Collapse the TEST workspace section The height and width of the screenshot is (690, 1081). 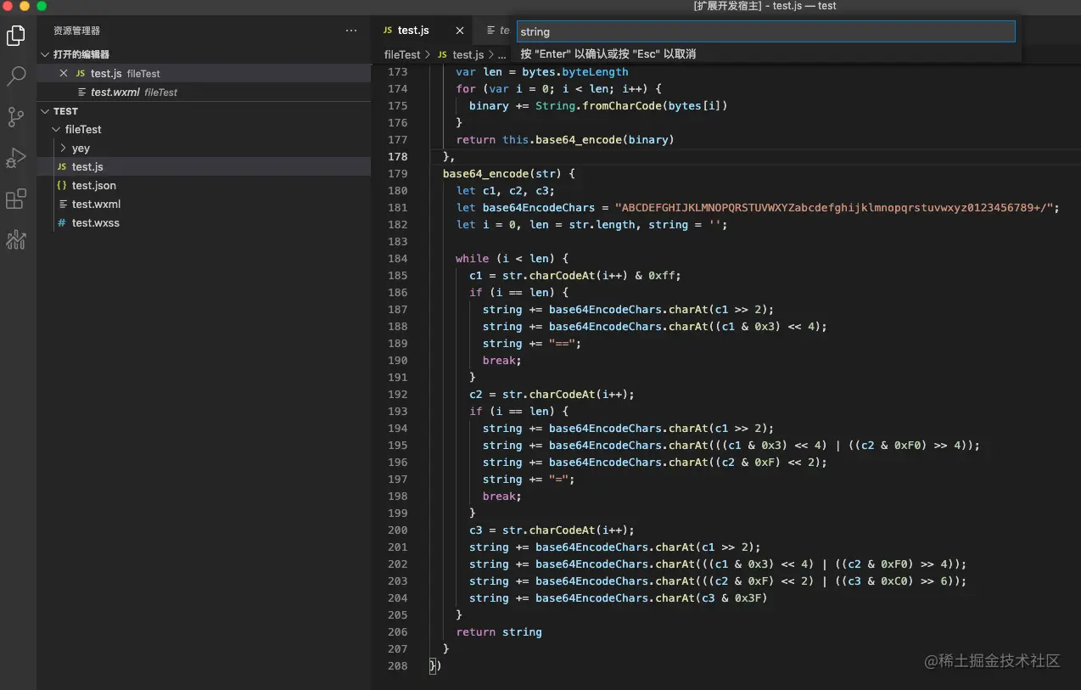point(46,111)
